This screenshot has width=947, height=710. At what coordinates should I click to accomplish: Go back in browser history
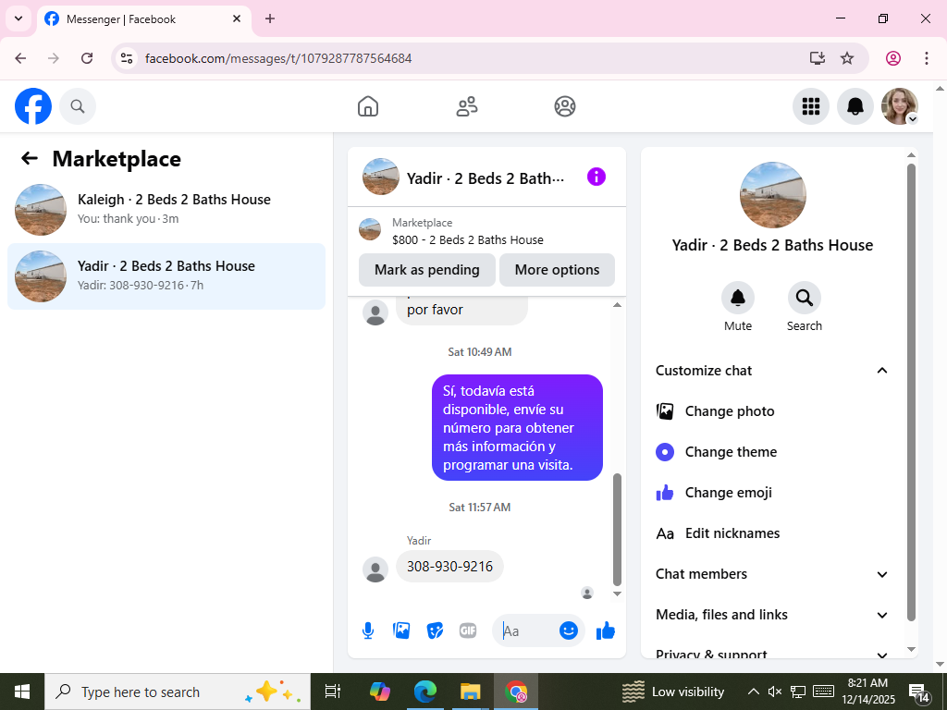point(20,58)
